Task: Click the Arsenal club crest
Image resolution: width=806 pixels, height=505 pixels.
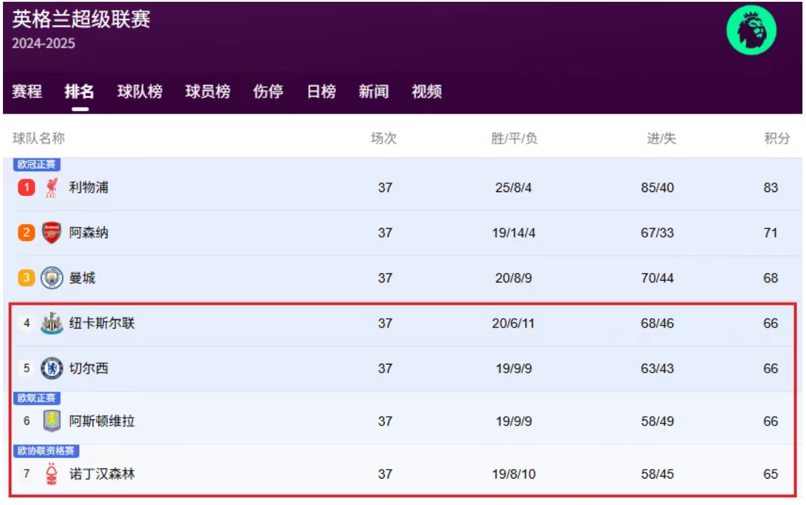Action: tap(52, 233)
